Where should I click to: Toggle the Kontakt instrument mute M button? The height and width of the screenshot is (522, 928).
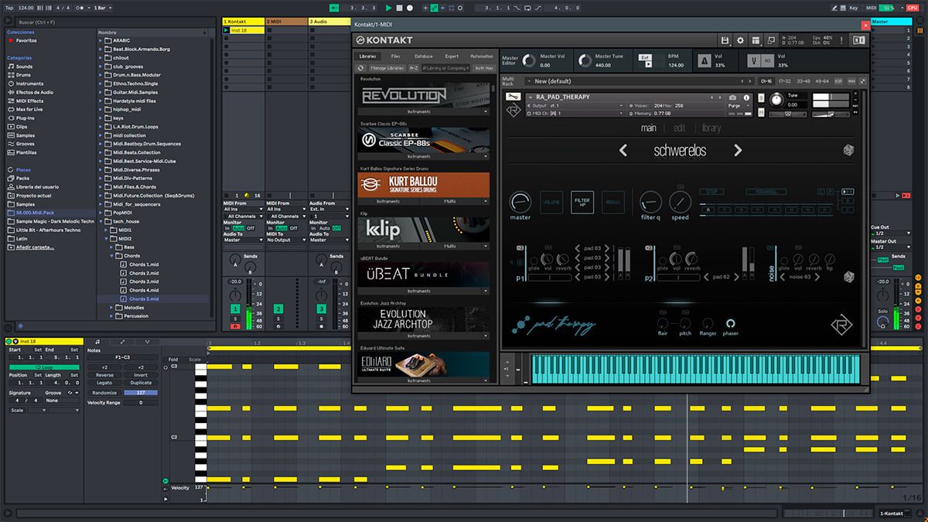[761, 113]
